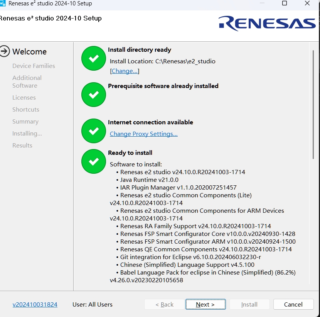Image resolution: width=320 pixels, height=317 pixels.
Task: Click the Renesas logo in header
Action: click(x=267, y=23)
